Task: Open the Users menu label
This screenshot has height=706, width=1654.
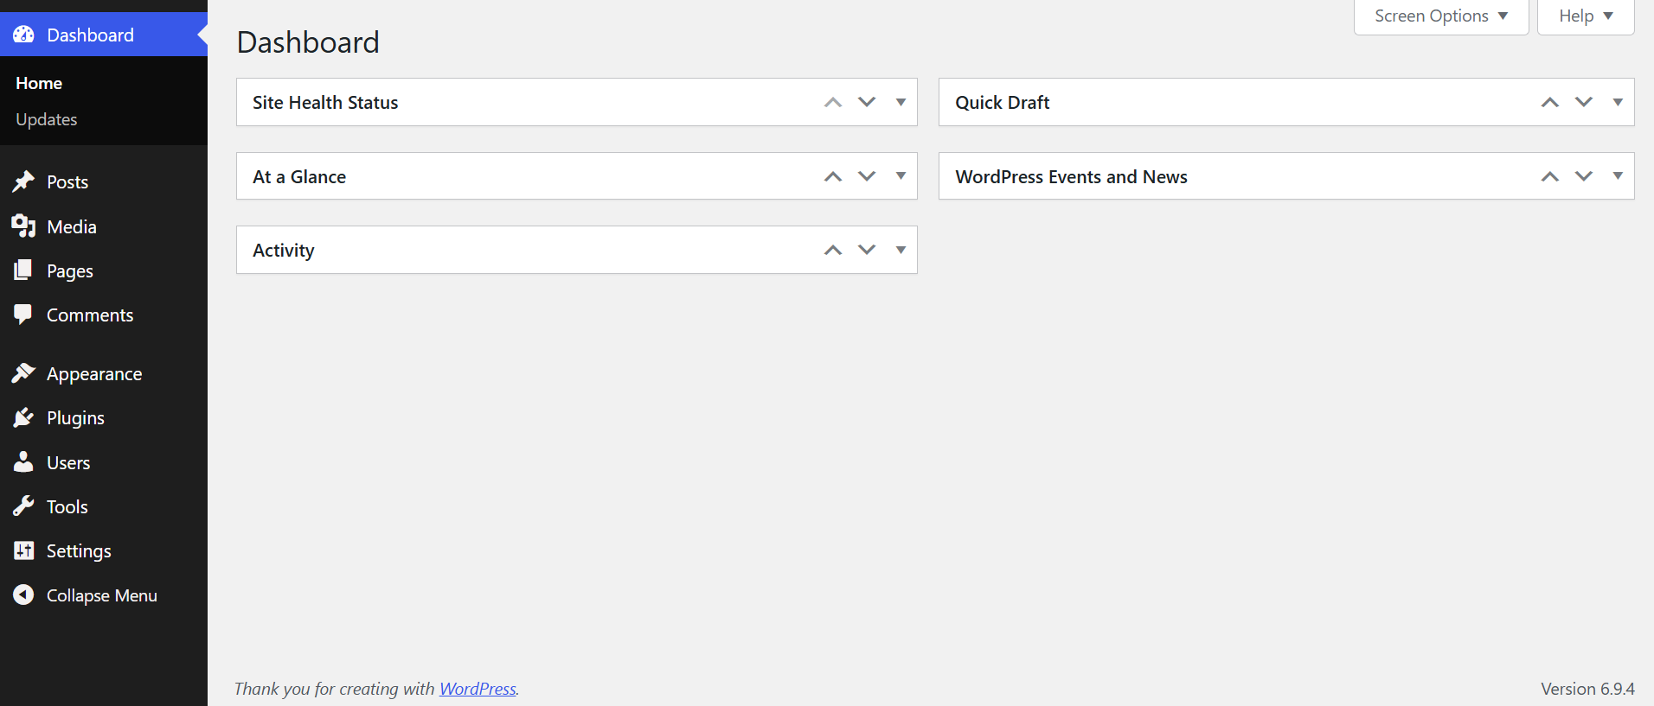Action: pos(68,462)
